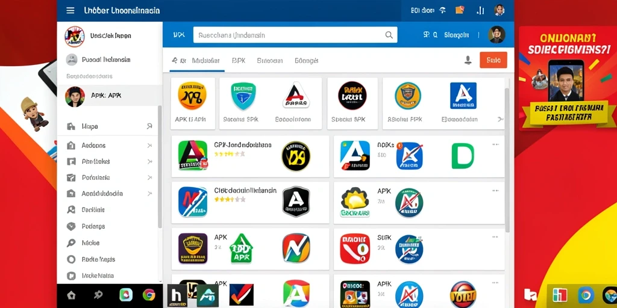The image size is (617, 308).
Task: Click the MPK label left of search box
Action: click(x=178, y=35)
